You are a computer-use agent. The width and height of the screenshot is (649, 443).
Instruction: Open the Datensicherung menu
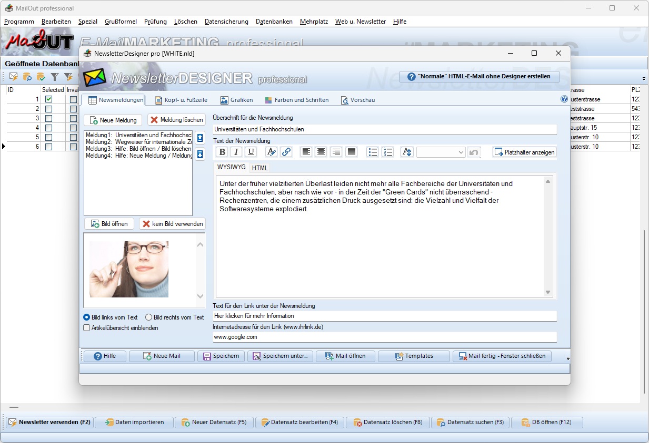pos(226,22)
